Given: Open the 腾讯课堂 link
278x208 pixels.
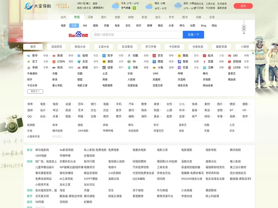Looking at the screenshot, I should click(x=89, y=196).
